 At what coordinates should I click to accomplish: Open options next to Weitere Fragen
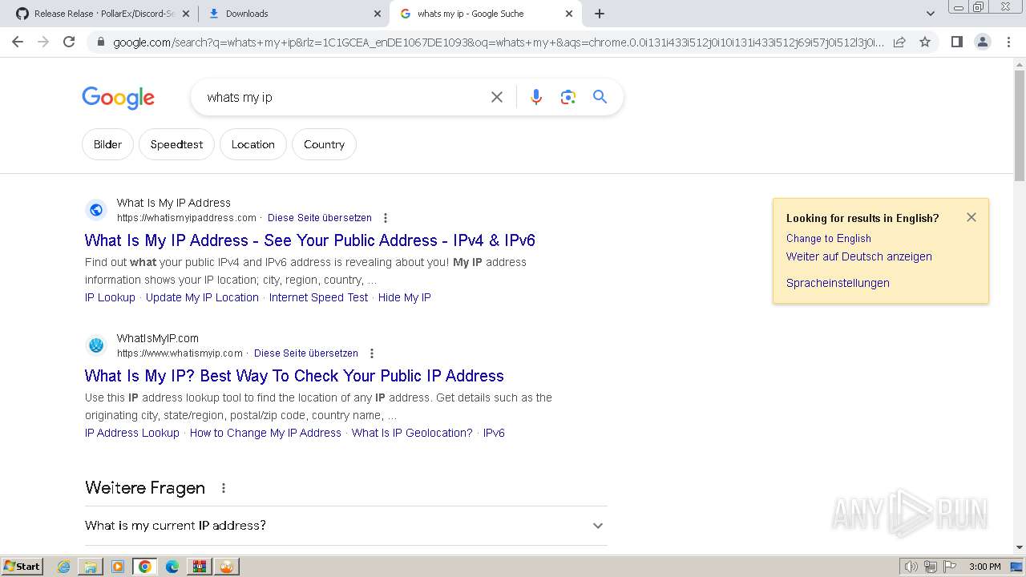point(224,488)
